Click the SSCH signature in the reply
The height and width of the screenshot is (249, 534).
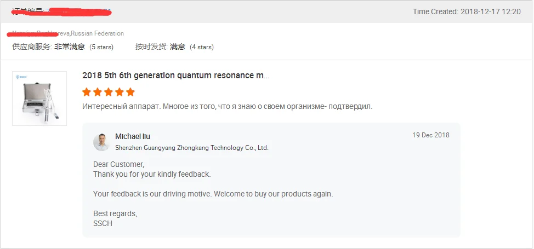coord(103,223)
